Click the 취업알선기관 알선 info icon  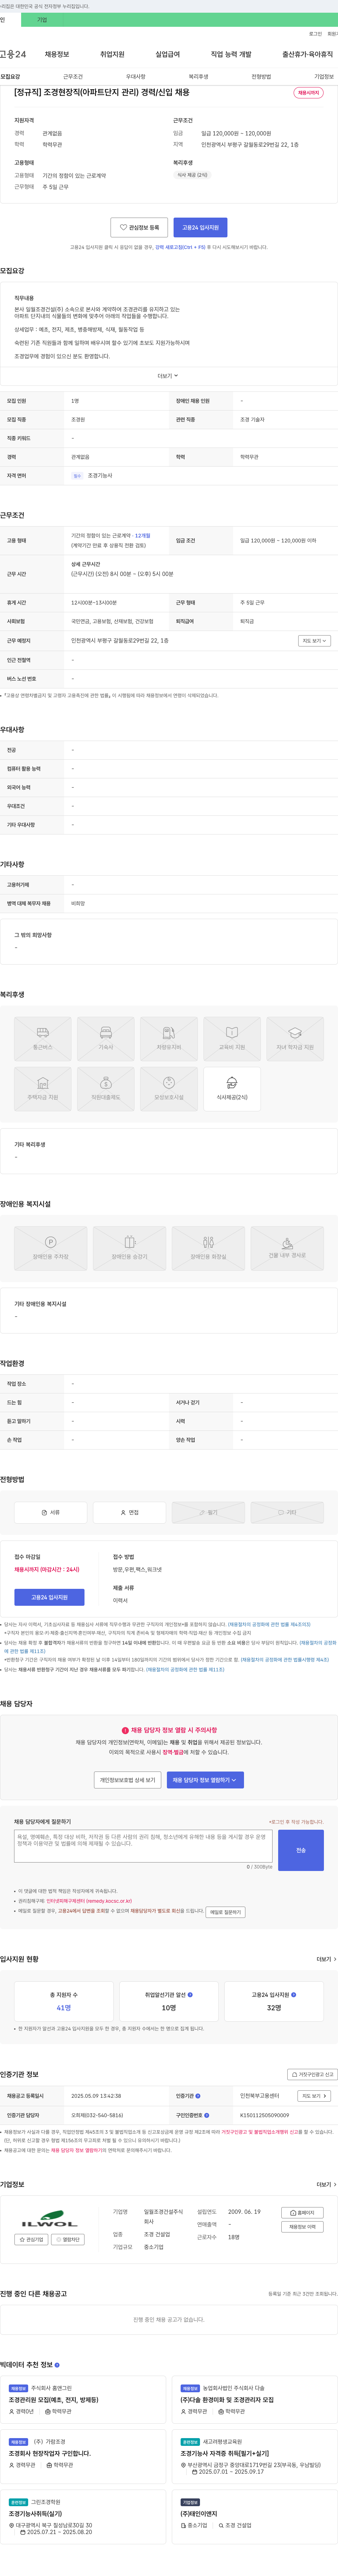[x=190, y=1995]
